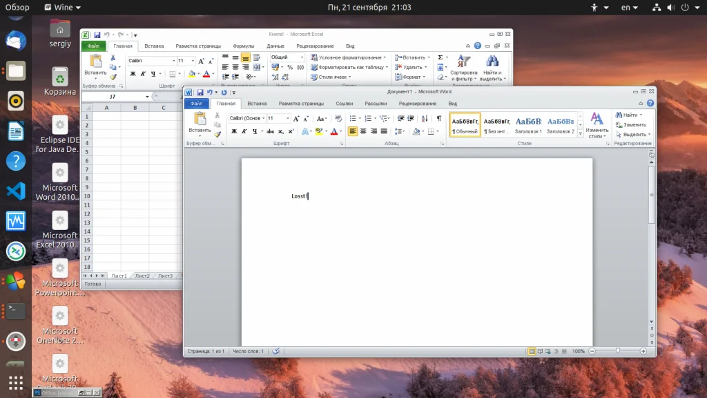The width and height of the screenshot is (707, 398).
Task: Open Word help with the question mark icon
Action: (x=650, y=103)
